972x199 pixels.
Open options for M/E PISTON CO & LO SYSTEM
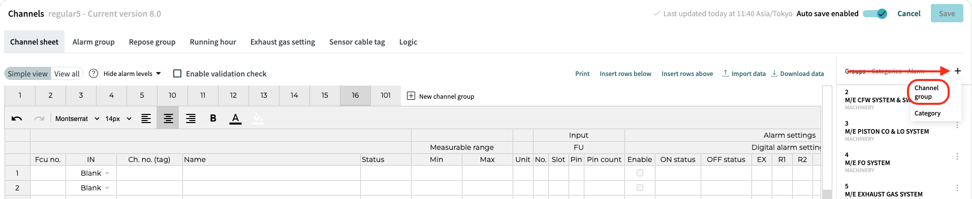tap(957, 125)
